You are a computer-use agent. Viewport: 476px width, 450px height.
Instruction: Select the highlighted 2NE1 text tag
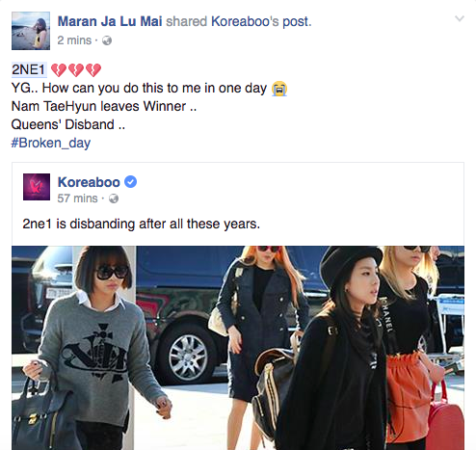pyautogui.click(x=29, y=69)
